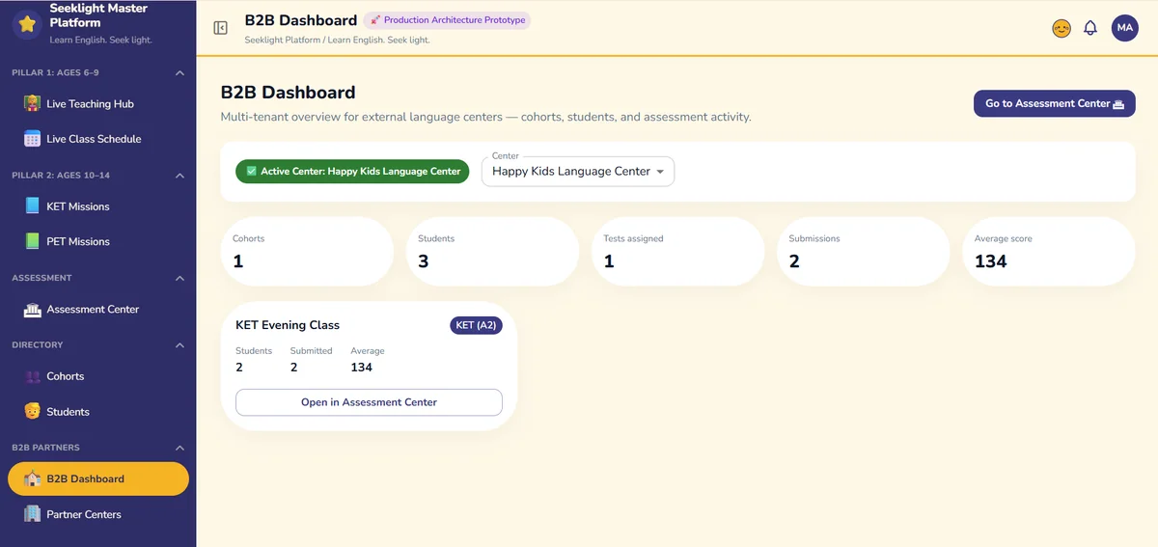Click the Assessment Center building icon
Image resolution: width=1158 pixels, height=547 pixels.
coord(32,310)
